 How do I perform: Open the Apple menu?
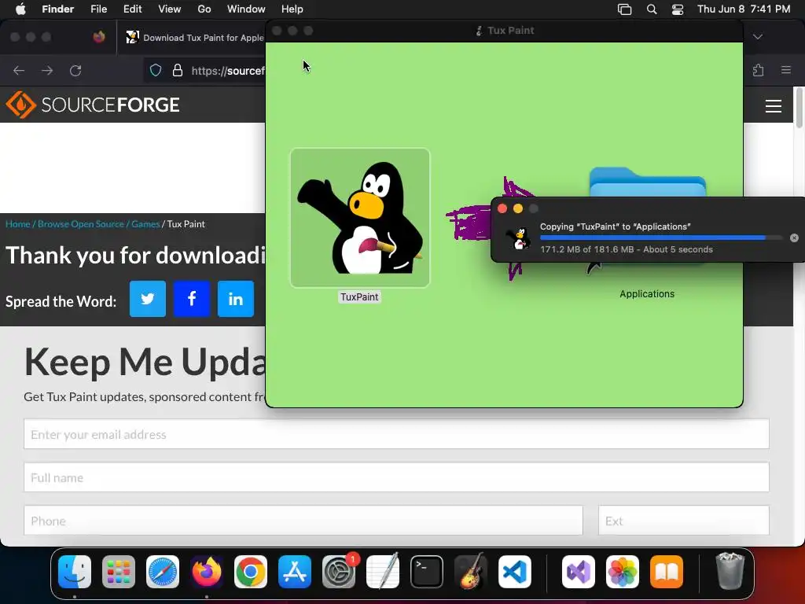(20, 9)
